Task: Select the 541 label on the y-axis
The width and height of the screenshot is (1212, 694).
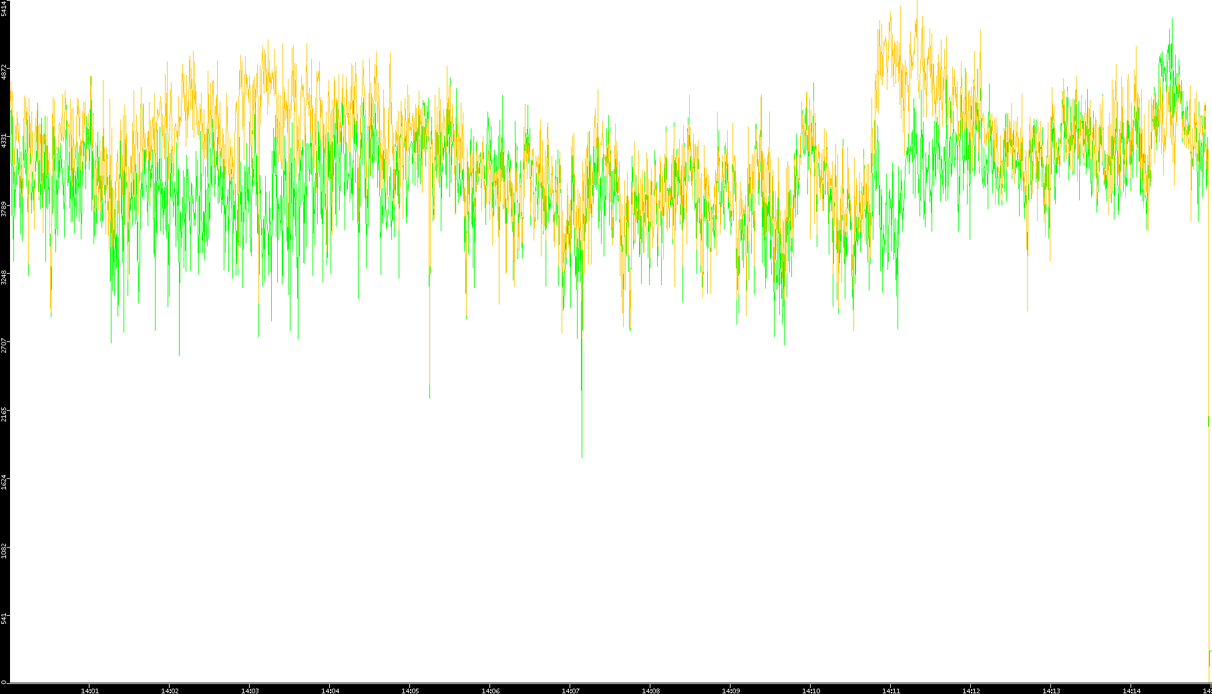Action: [4, 619]
